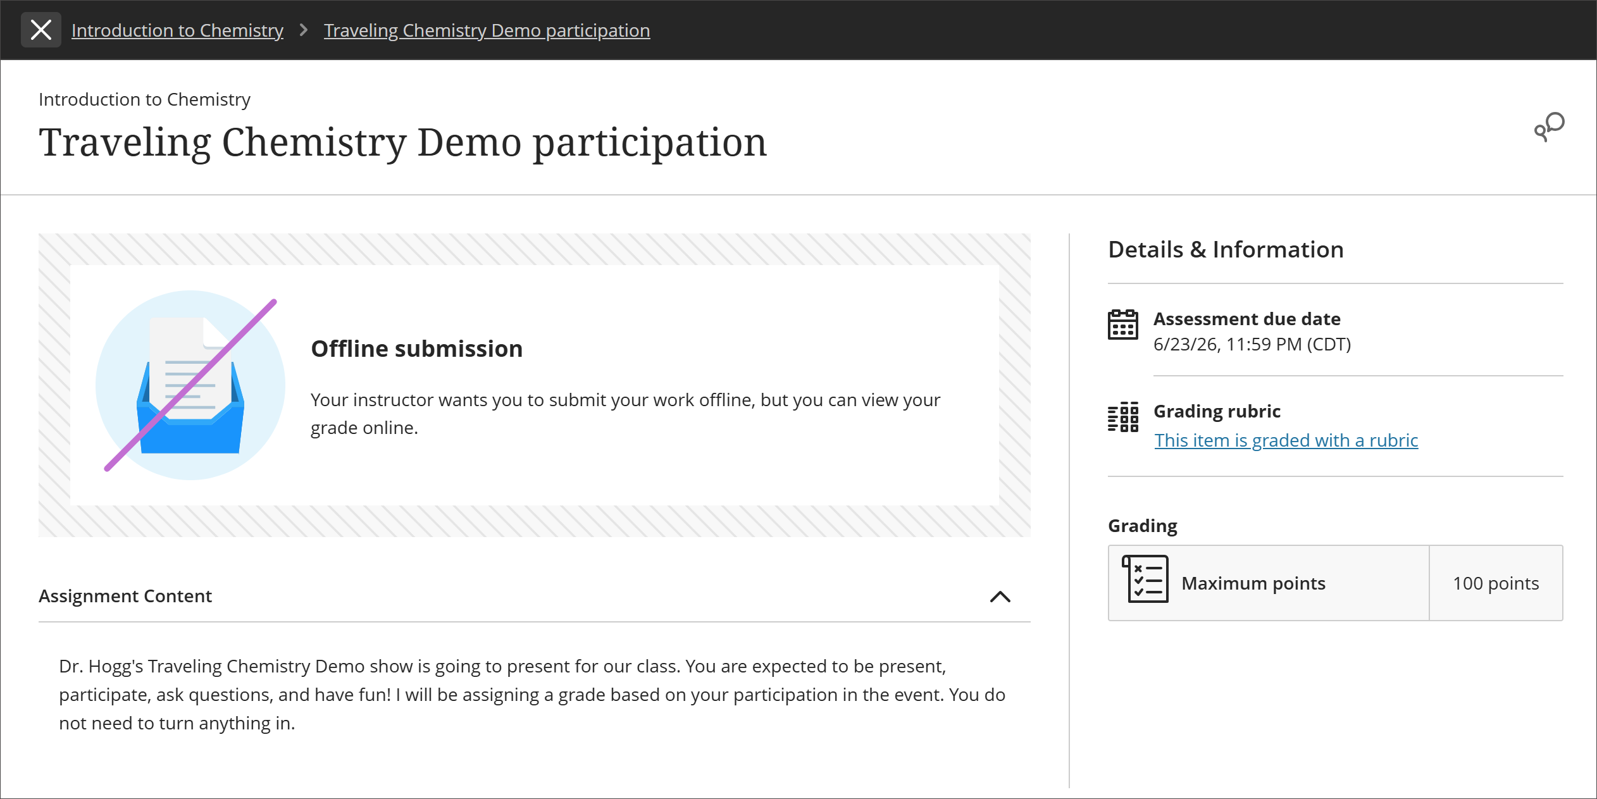This screenshot has width=1597, height=799.
Task: Click the calendar due date icon
Action: click(x=1123, y=325)
